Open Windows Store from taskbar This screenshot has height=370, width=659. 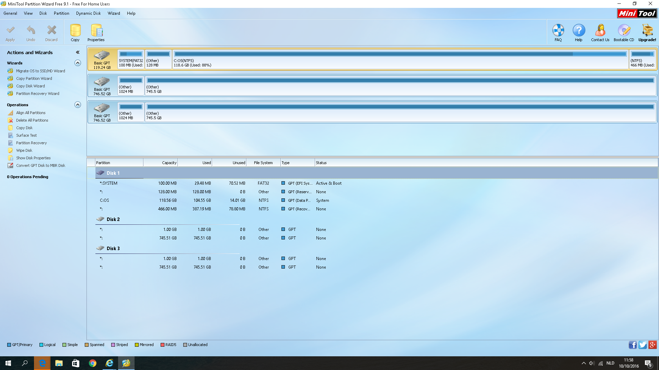76,363
